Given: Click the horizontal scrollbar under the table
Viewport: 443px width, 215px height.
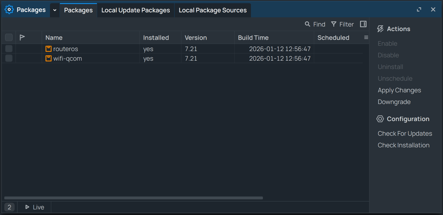Looking at the screenshot, I should (x=133, y=198).
